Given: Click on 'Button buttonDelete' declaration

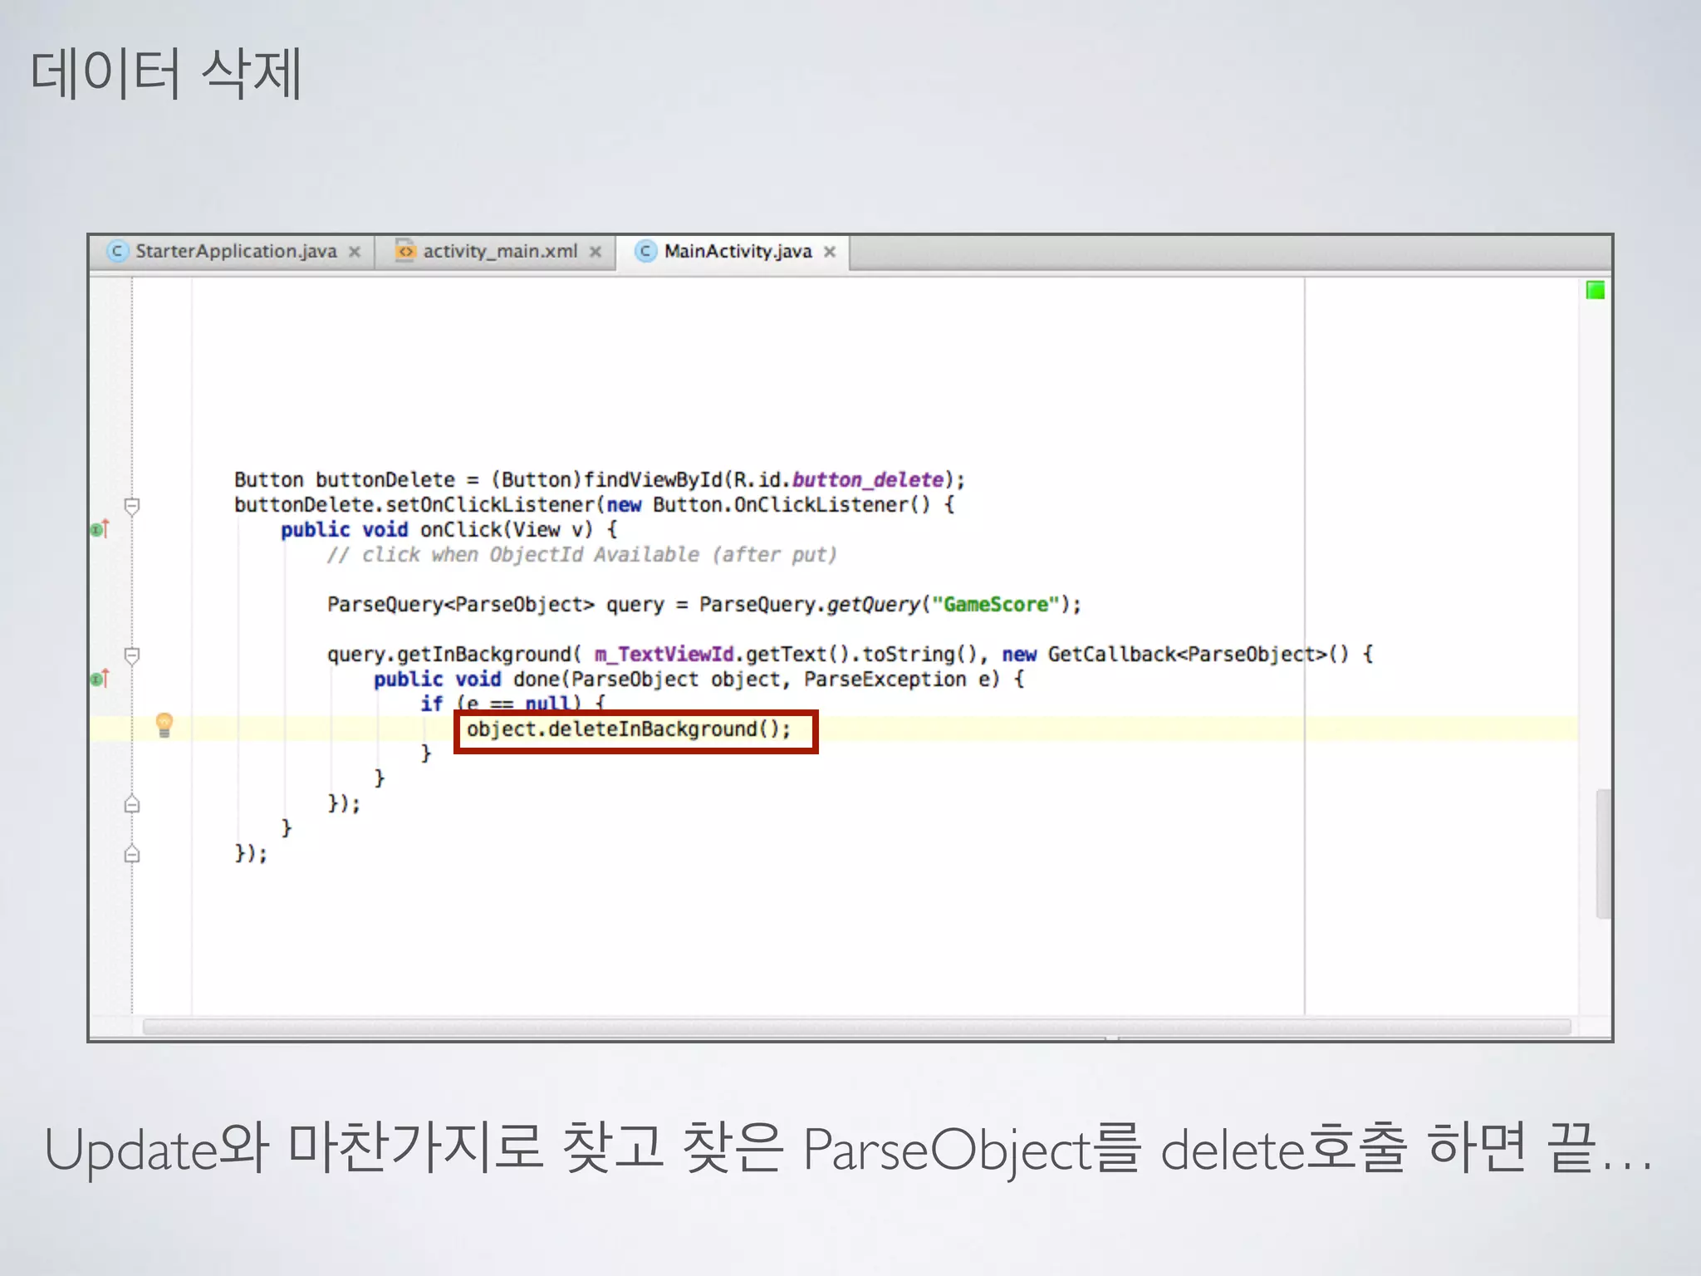Looking at the screenshot, I should tap(345, 480).
